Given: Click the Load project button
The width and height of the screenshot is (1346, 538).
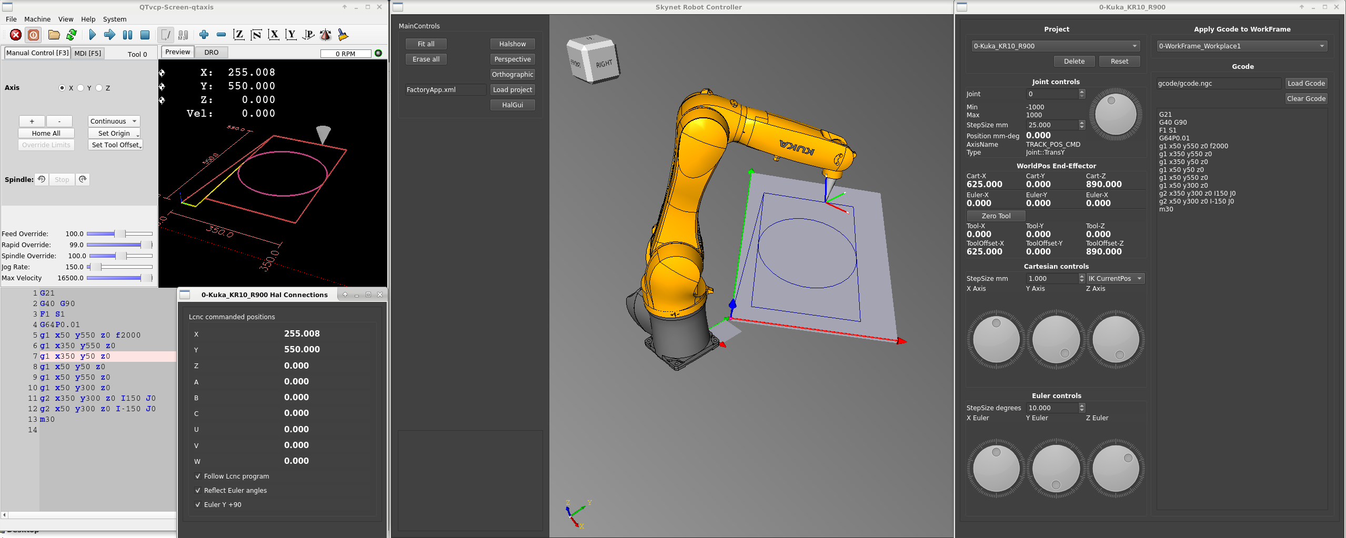Looking at the screenshot, I should click(513, 89).
